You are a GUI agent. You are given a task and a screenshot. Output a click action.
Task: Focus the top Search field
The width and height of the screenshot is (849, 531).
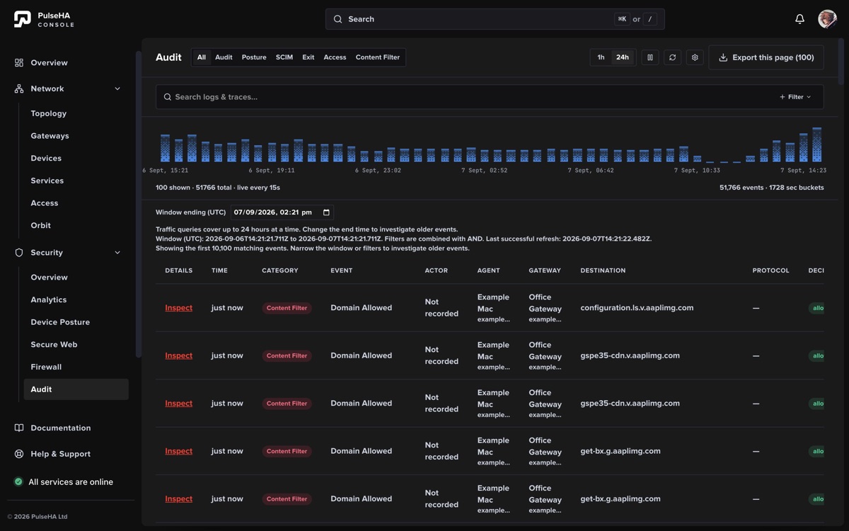point(495,19)
